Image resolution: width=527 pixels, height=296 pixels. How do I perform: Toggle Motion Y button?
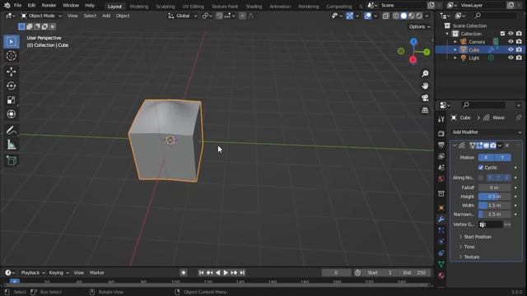[x=502, y=157]
